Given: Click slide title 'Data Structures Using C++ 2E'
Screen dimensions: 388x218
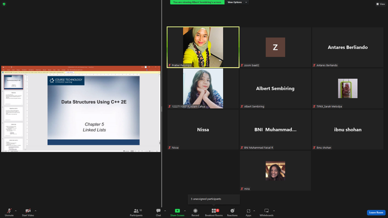Looking at the screenshot, I should pyautogui.click(x=94, y=102).
